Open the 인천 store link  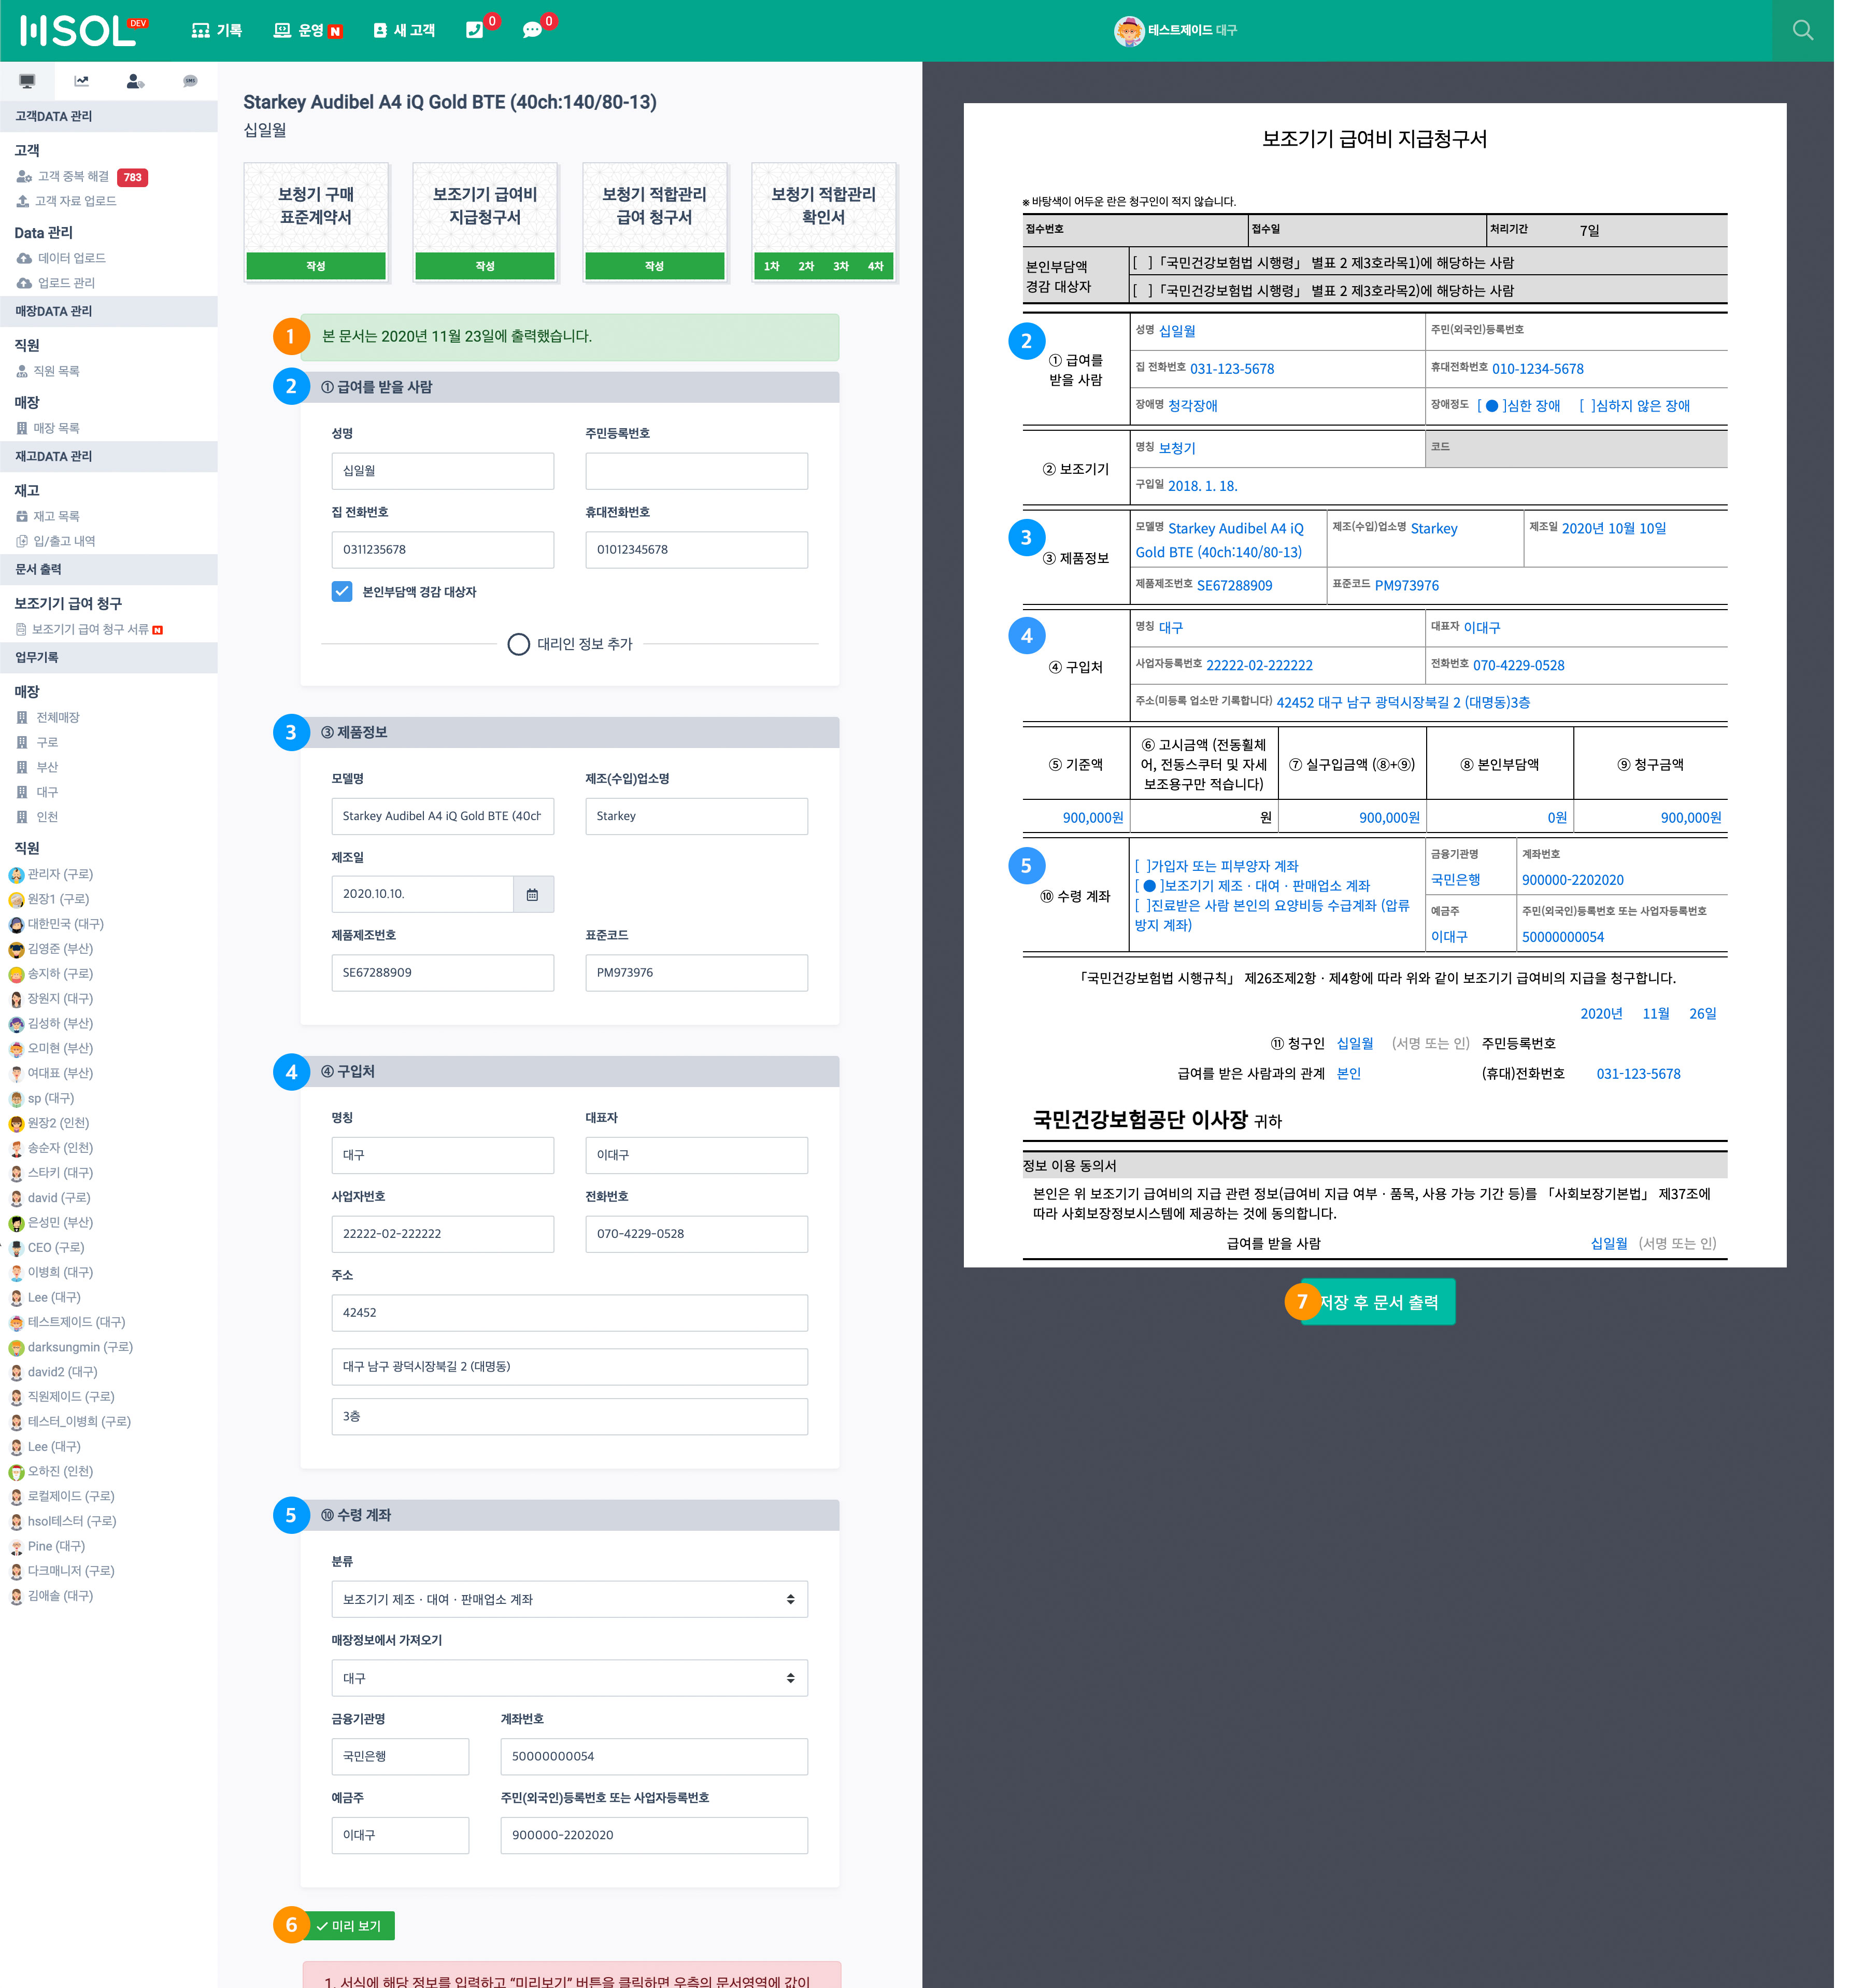[47, 817]
